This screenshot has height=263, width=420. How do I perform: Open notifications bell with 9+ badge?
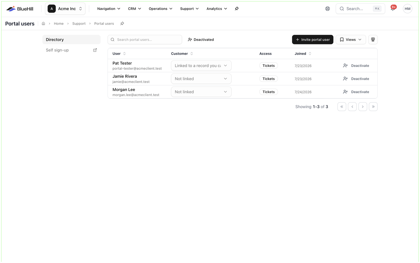pos(393,8)
